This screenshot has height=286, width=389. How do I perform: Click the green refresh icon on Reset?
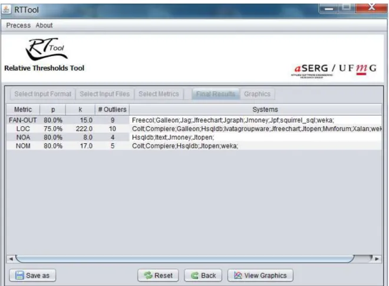[148, 275]
